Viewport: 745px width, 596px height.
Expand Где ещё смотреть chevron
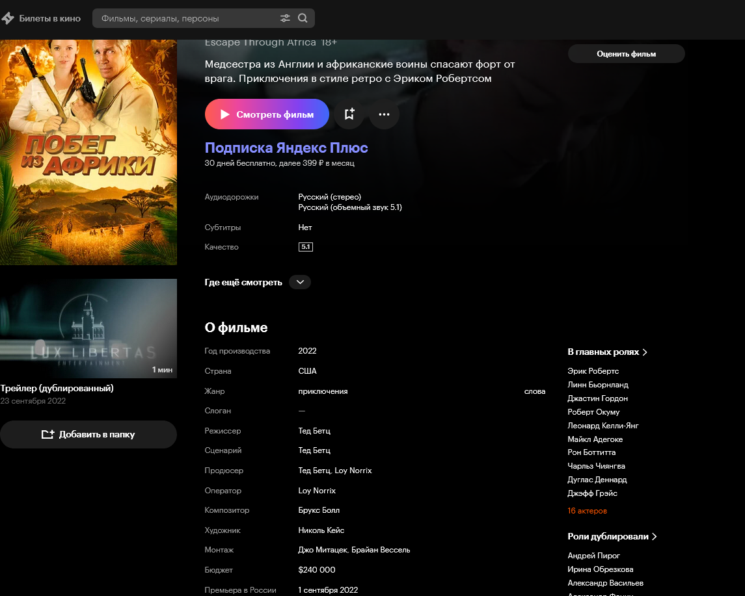[x=300, y=282]
